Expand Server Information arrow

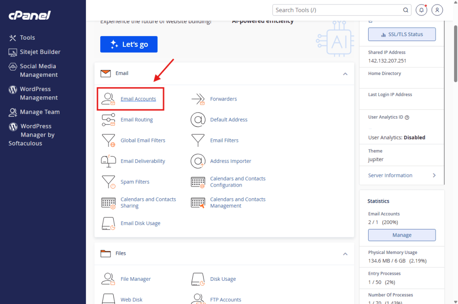point(434,175)
